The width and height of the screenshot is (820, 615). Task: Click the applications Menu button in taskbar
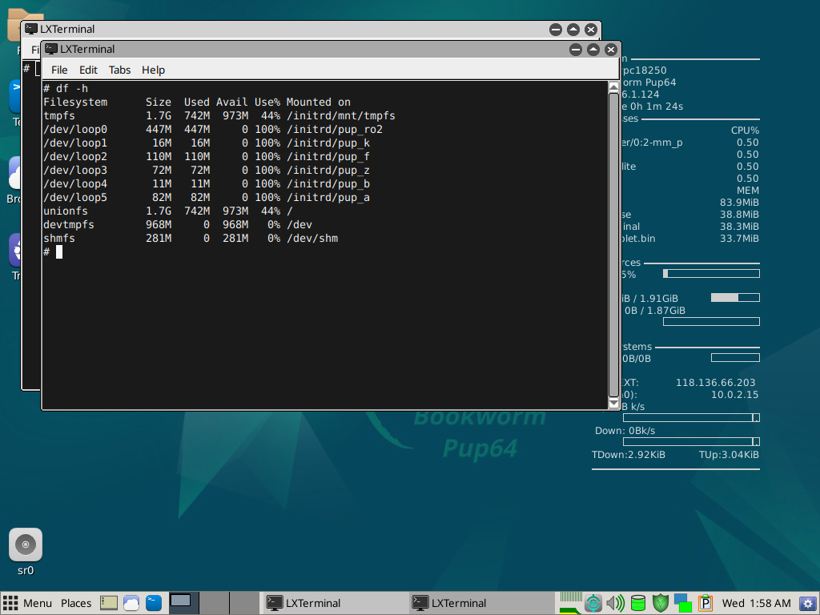pyautogui.click(x=27, y=603)
